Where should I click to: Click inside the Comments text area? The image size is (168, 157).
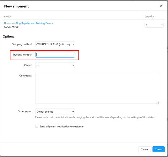[x=97, y=88]
